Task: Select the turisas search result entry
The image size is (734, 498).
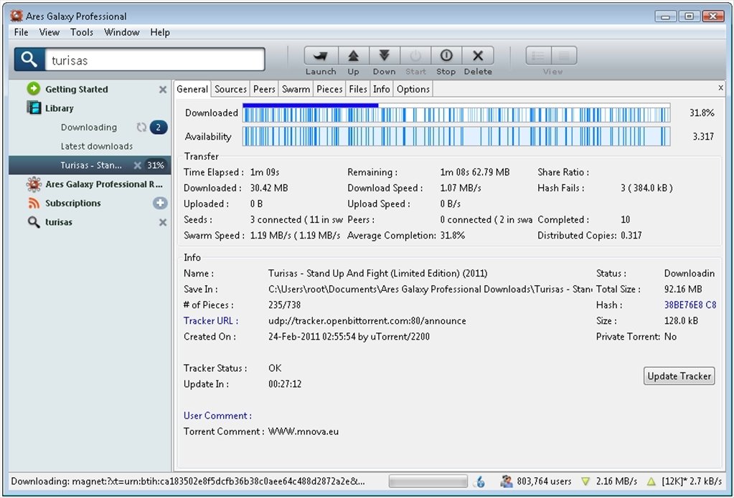Action: [x=59, y=222]
